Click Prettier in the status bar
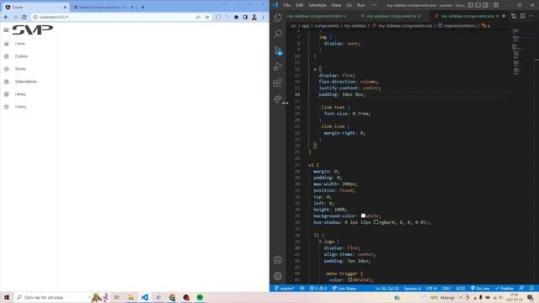 point(504,288)
